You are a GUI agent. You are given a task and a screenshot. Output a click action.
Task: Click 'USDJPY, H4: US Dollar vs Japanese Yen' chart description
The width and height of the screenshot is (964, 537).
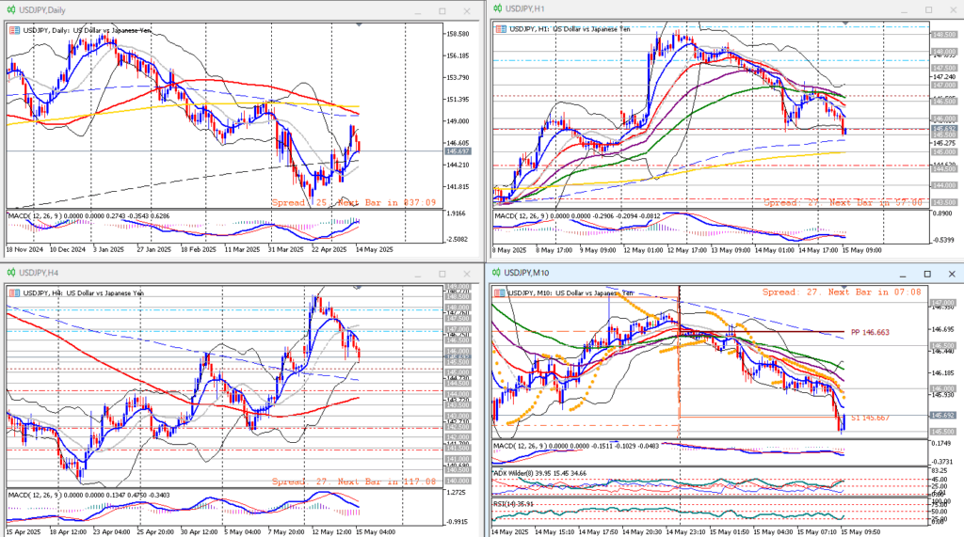(x=84, y=293)
